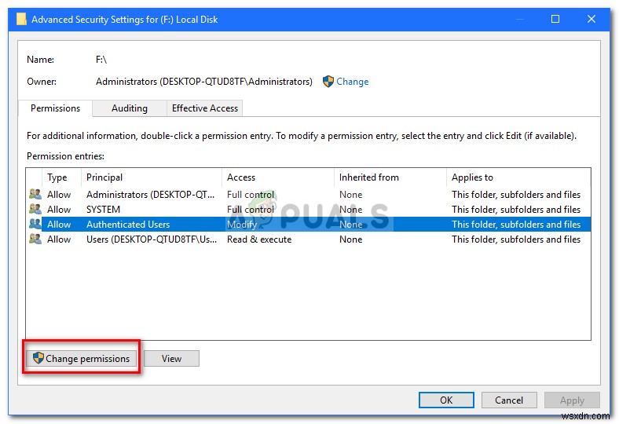Click the Read & execute access cell

click(x=259, y=239)
